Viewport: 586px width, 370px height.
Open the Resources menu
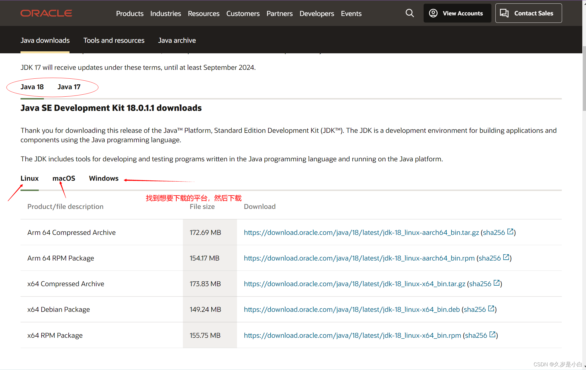[x=204, y=13]
